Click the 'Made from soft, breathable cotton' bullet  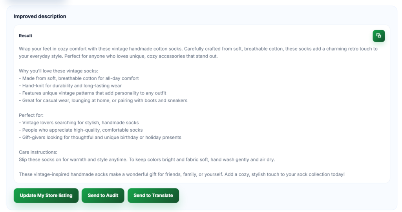point(79,78)
